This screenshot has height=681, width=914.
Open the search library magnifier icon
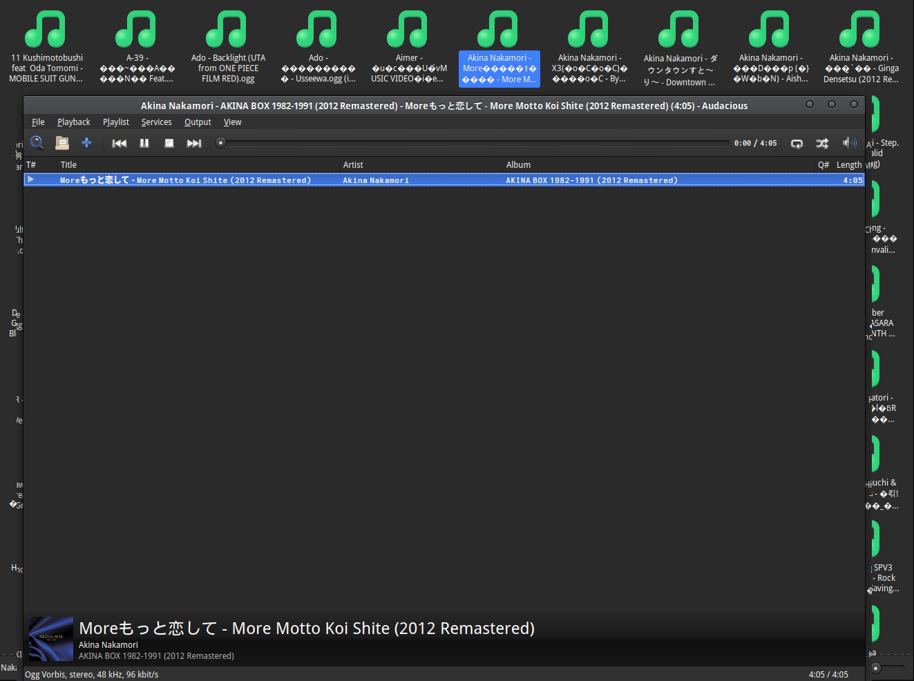pos(37,143)
